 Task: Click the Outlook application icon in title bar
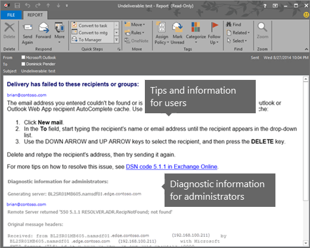[7, 5]
